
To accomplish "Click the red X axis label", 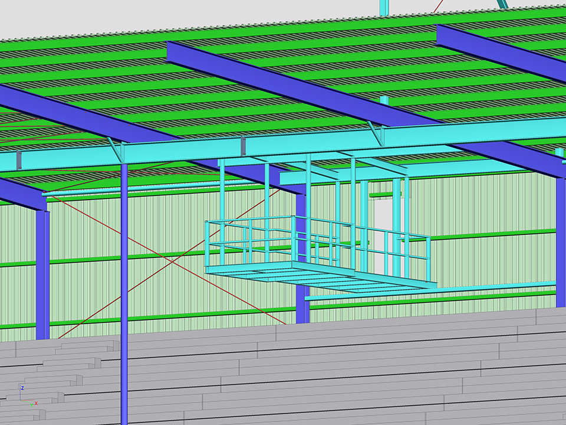I will click(36, 403).
